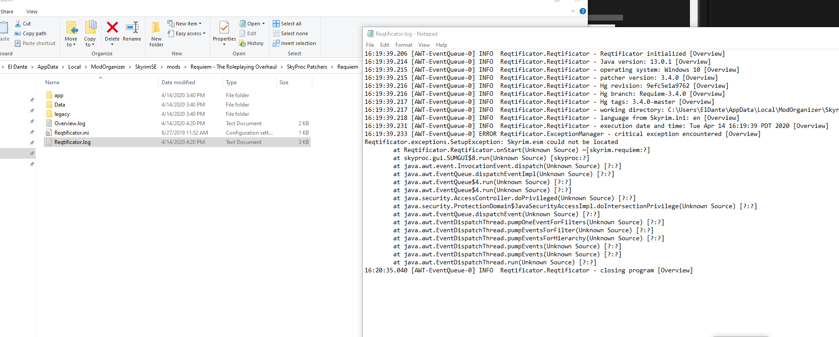Click ModOrganizer in the address breadcrumb
The height and width of the screenshot is (337, 839).
click(x=108, y=67)
